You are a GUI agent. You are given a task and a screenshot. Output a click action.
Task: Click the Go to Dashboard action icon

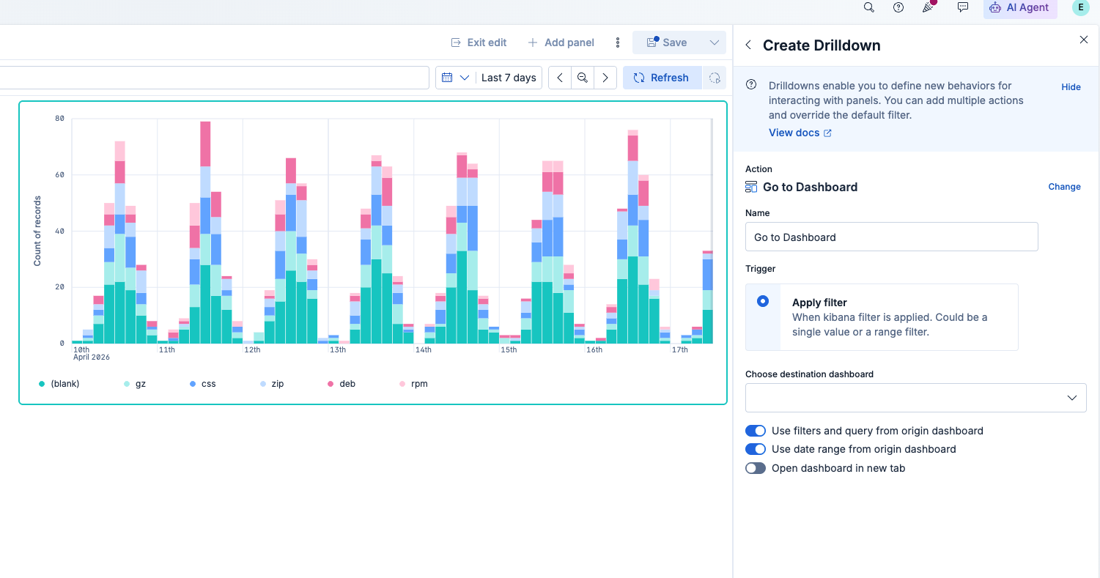(x=751, y=187)
